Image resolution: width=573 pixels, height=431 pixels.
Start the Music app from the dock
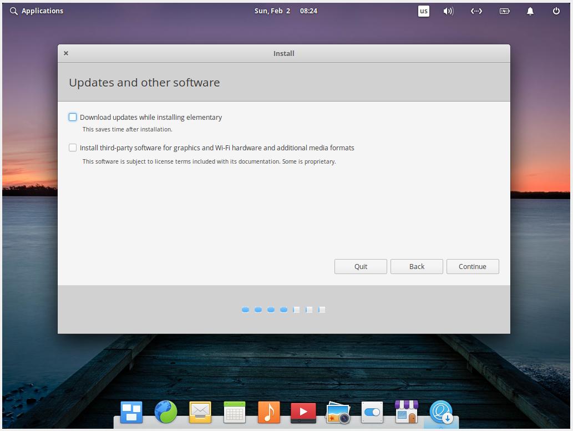[269, 412]
